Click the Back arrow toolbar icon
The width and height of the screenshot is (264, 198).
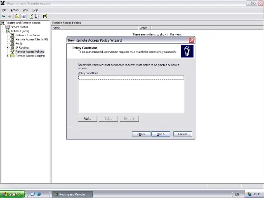(x=3, y=16)
